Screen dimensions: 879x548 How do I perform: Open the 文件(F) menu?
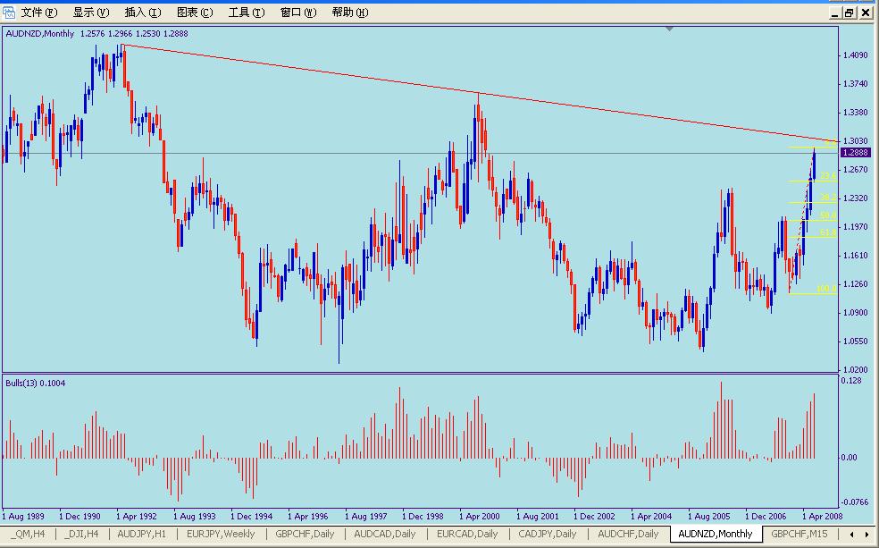[x=39, y=13]
